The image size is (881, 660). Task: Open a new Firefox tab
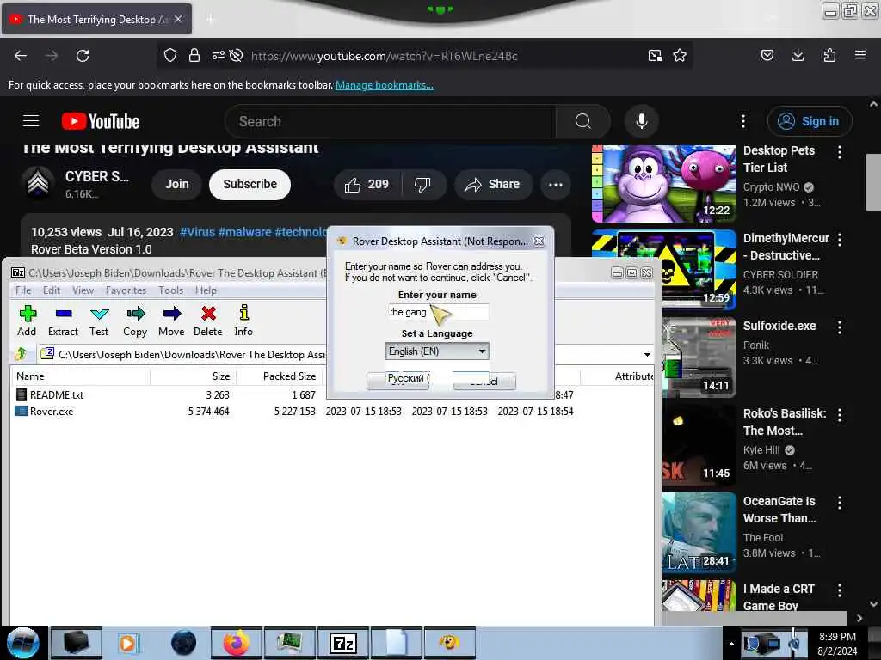(x=211, y=20)
